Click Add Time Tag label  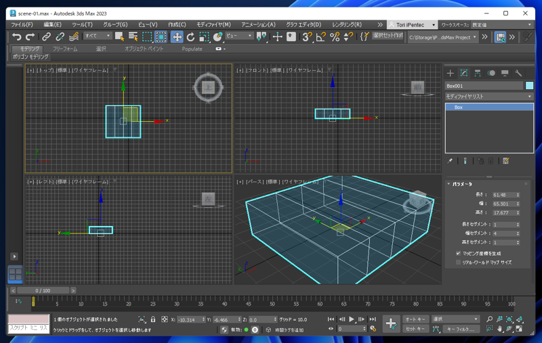pos(289,330)
